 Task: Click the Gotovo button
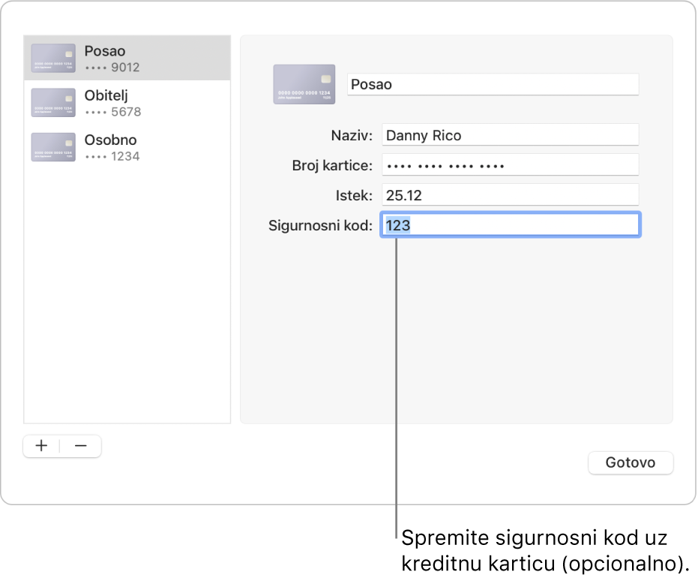(x=631, y=462)
